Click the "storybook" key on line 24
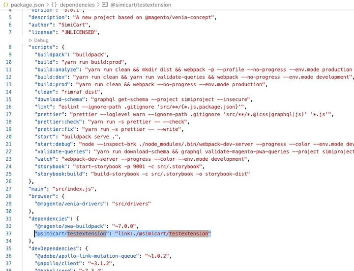 pyautogui.click(x=51, y=166)
